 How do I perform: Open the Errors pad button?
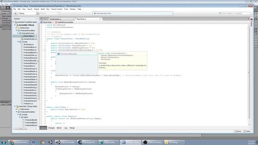click(238, 131)
